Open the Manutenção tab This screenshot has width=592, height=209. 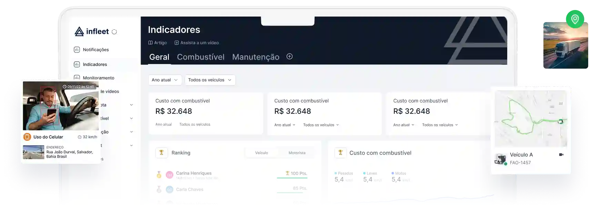(x=256, y=57)
